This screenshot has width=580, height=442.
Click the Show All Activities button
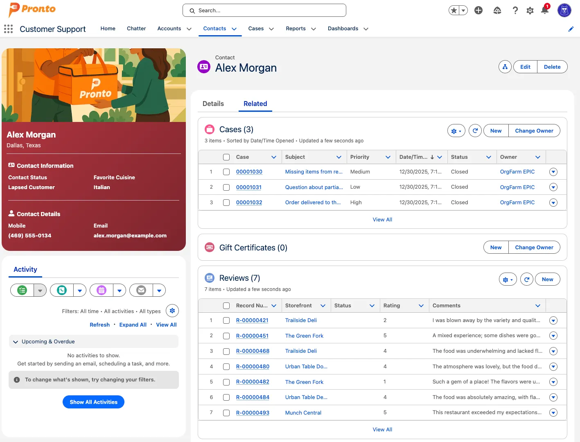93,402
